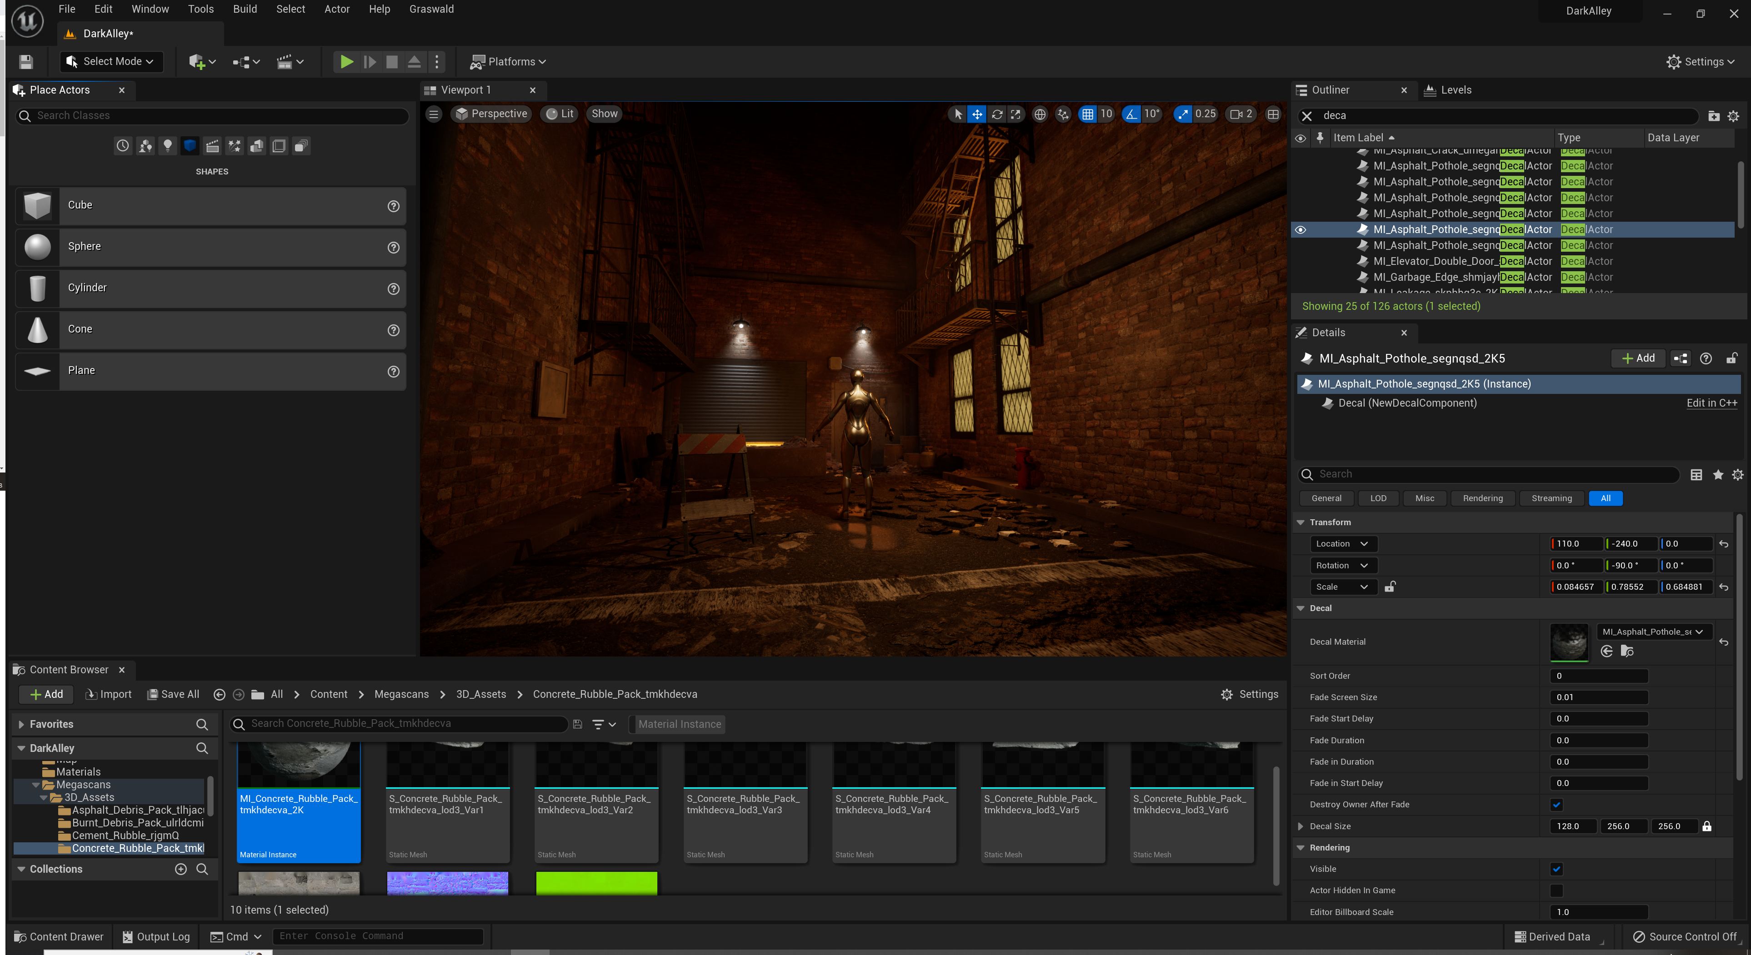Click Save All in Content Browser
The image size is (1751, 955).
pyautogui.click(x=173, y=694)
